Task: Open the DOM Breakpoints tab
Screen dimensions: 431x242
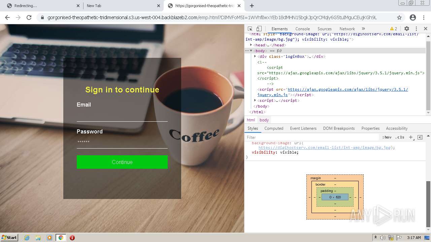Action: 339,128
